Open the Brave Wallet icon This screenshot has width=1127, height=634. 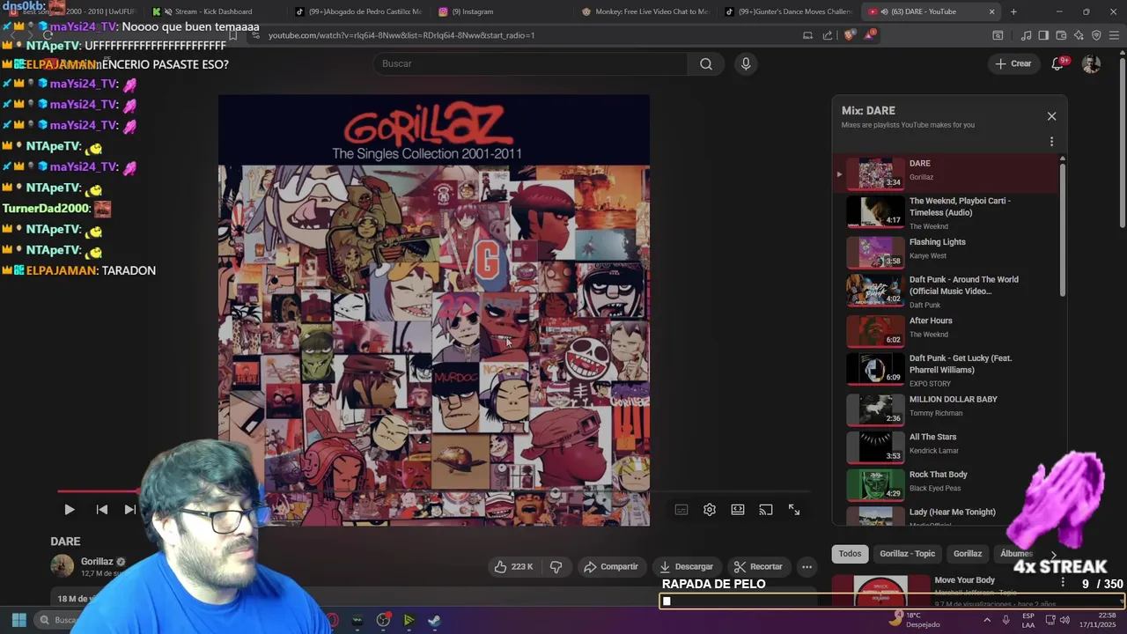point(1061,35)
